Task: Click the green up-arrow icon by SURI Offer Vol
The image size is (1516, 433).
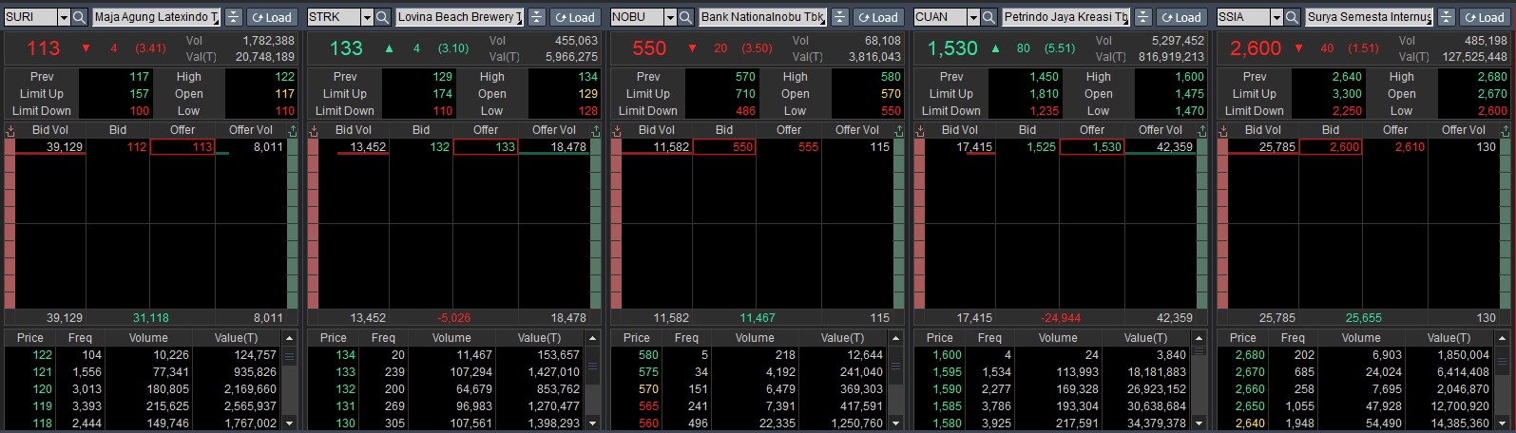Action: [x=292, y=130]
